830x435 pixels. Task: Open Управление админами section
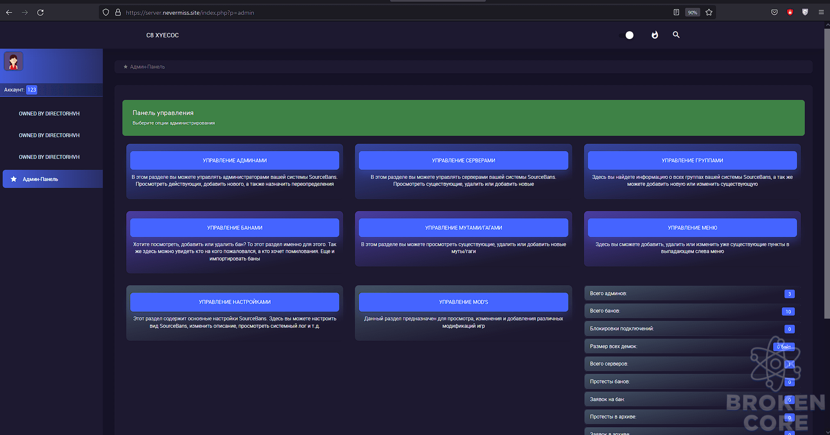click(x=235, y=161)
